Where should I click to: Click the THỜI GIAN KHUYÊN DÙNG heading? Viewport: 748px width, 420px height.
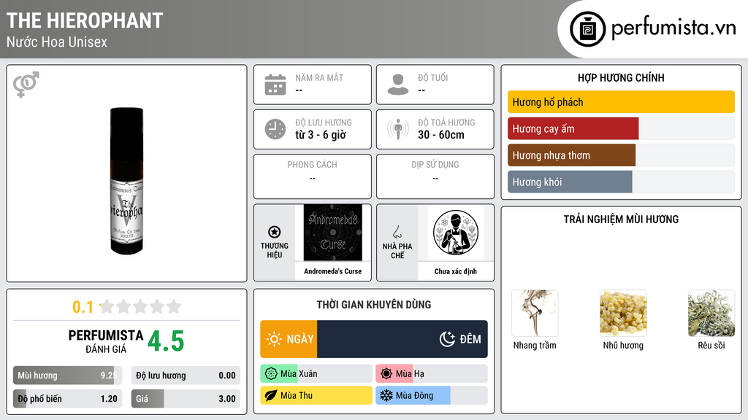point(374,305)
